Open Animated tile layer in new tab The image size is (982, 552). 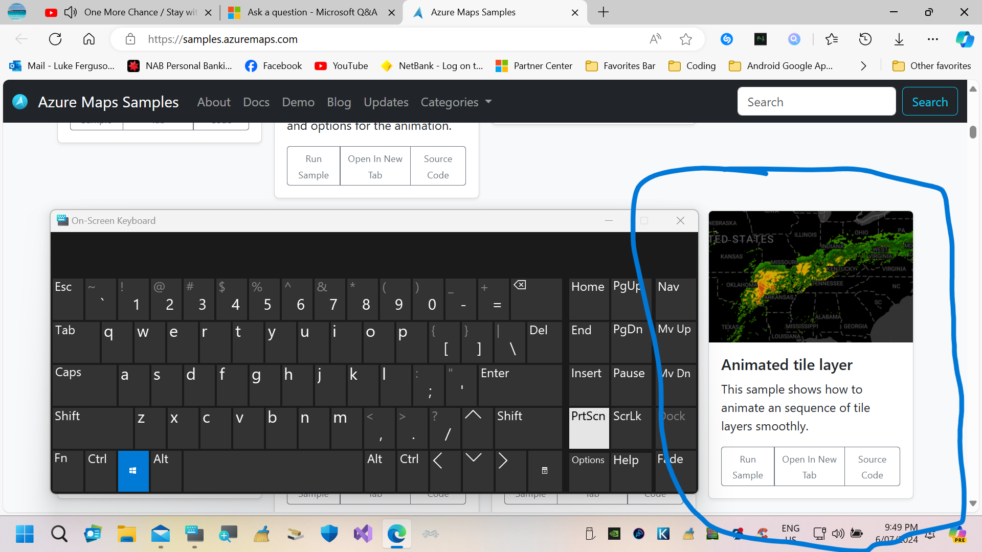809,467
